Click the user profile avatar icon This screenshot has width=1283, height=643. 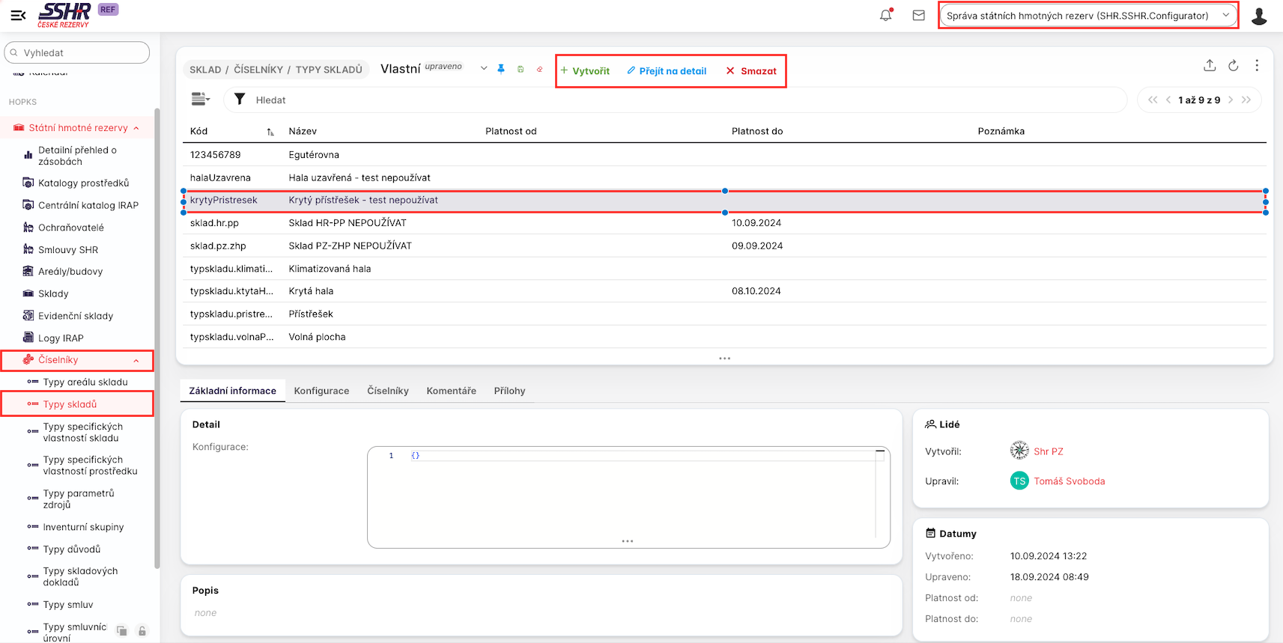point(1259,16)
